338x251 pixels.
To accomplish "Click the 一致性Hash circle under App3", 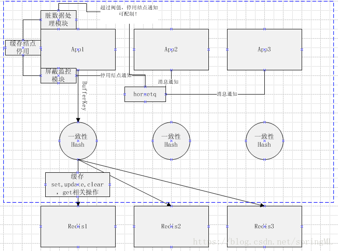I will point(264,141).
